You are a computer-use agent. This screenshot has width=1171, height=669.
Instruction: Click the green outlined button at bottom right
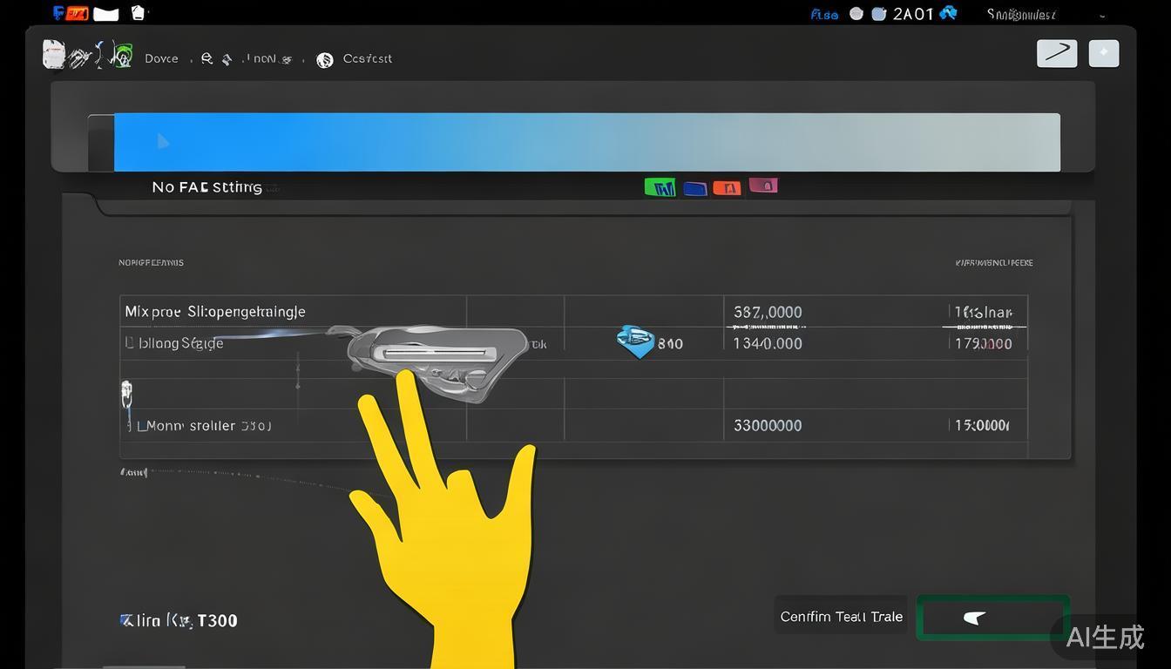click(x=992, y=618)
